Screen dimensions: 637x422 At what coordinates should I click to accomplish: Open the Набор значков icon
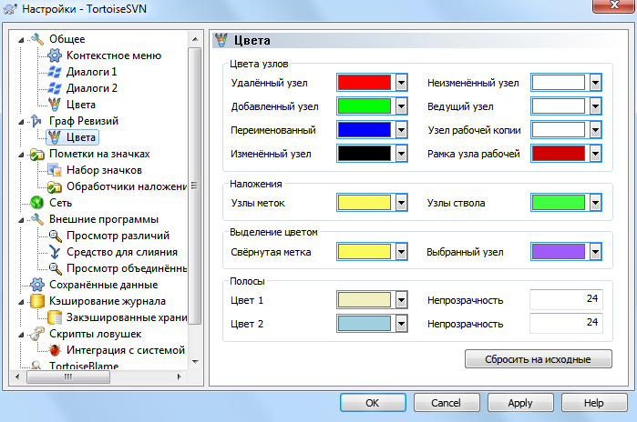pyautogui.click(x=55, y=170)
